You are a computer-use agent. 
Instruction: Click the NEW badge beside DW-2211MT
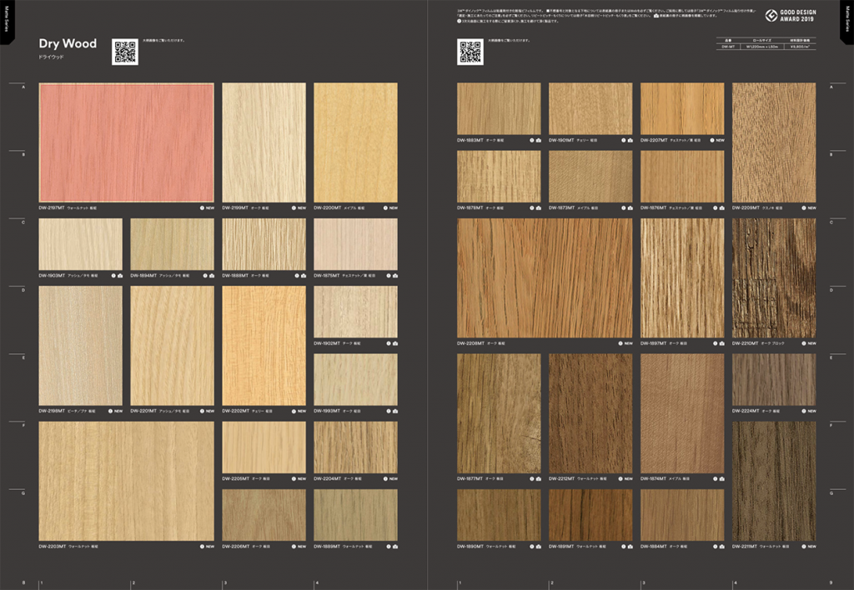(x=811, y=547)
